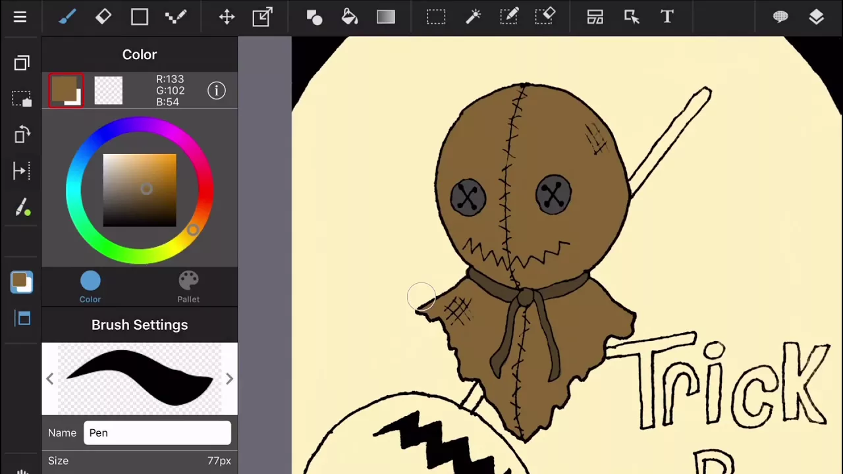Show previous brush with left arrow
This screenshot has width=843, height=474.
tap(50, 379)
